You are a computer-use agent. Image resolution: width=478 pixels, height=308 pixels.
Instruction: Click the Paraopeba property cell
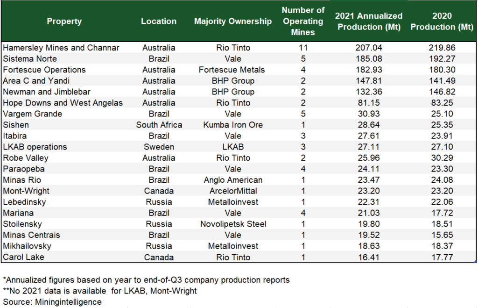click(24, 169)
